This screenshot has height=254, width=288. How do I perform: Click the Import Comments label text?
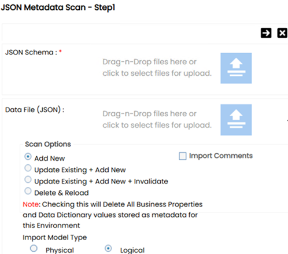point(221,156)
